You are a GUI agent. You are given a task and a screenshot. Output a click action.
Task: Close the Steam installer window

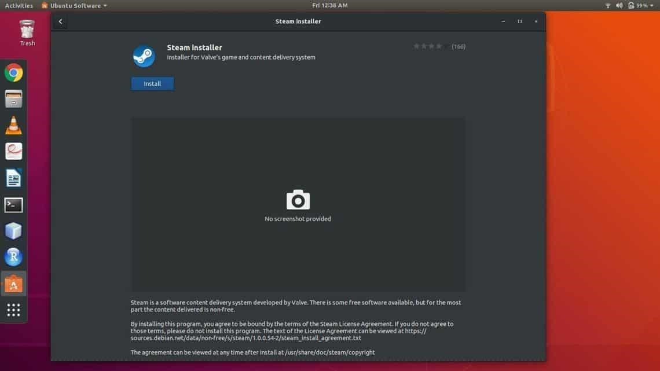(536, 21)
